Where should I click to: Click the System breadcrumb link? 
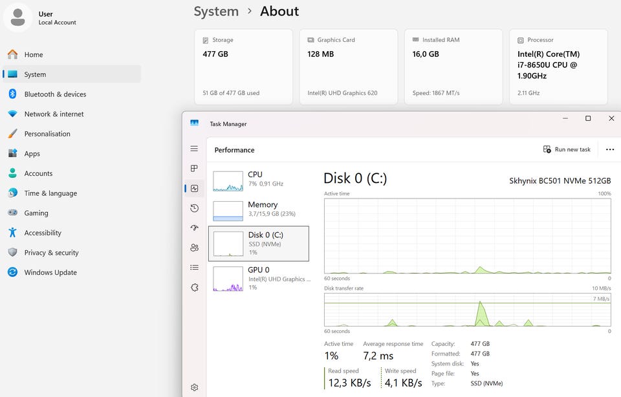216,12
